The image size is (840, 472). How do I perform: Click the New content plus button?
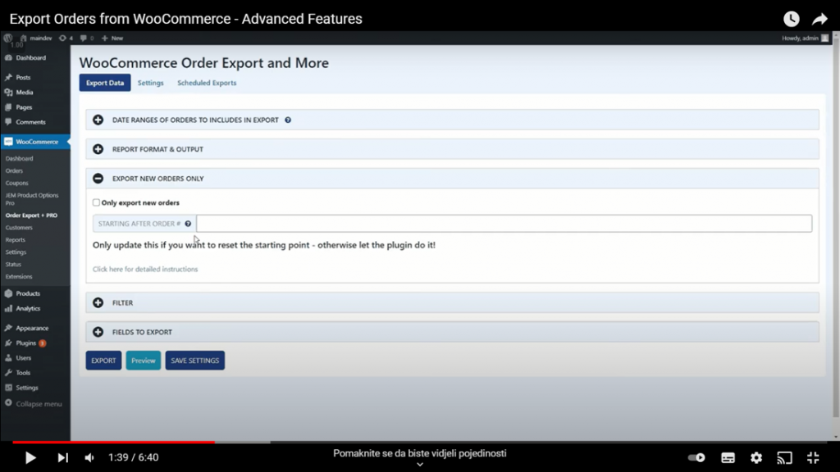pos(112,38)
